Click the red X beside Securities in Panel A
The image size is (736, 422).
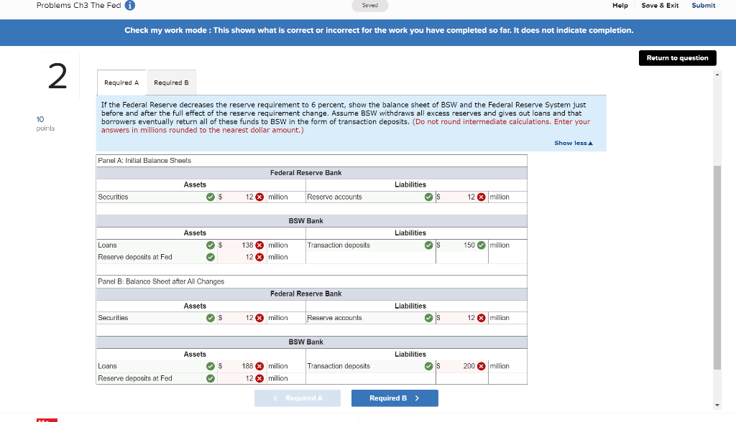tap(259, 197)
